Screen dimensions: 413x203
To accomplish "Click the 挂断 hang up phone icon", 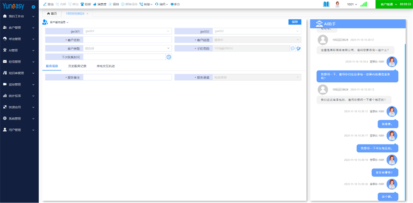I will pyautogui.click(x=82, y=4).
